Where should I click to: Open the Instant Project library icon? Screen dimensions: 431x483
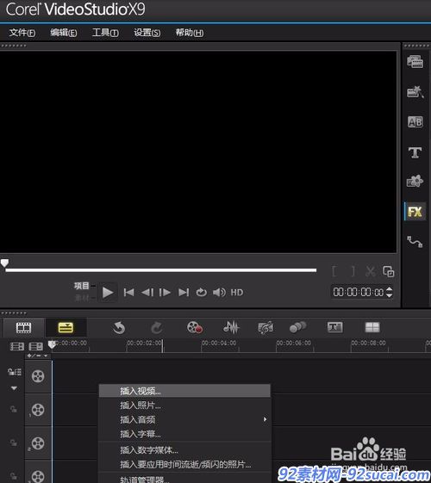415,91
